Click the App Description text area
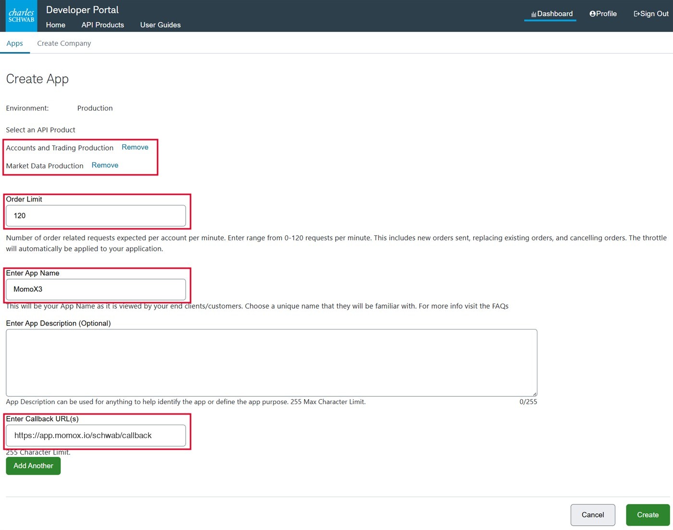673x530 pixels. pos(271,363)
